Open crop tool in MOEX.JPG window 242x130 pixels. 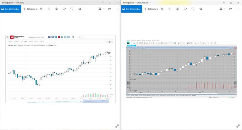pyautogui.click(x=80, y=9)
